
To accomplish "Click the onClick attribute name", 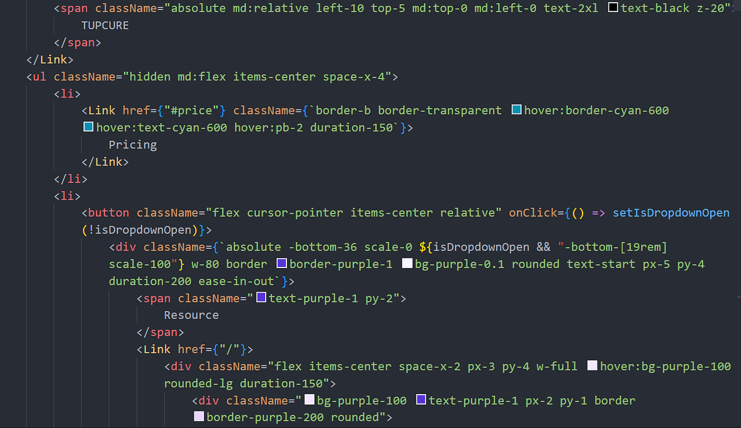I will click(x=533, y=212).
